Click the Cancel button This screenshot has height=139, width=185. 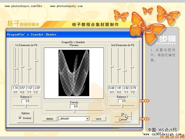(123, 120)
